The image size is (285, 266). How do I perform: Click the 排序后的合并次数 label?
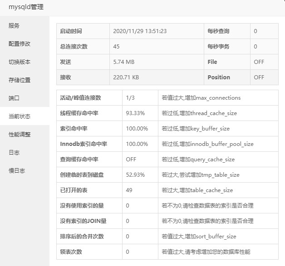point(82,237)
